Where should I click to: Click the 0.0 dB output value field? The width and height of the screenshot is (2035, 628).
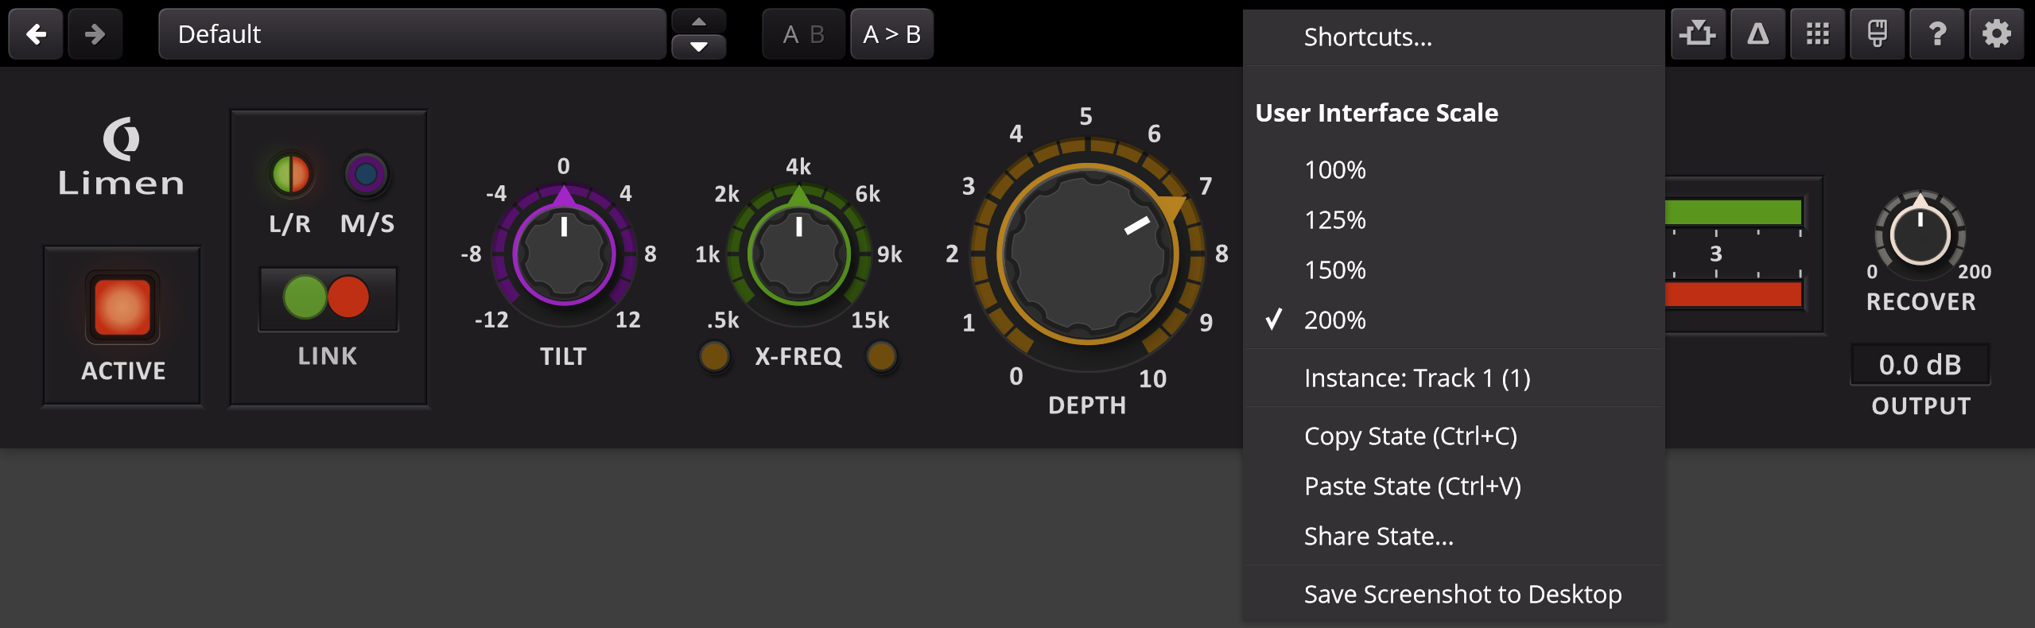click(x=1920, y=365)
